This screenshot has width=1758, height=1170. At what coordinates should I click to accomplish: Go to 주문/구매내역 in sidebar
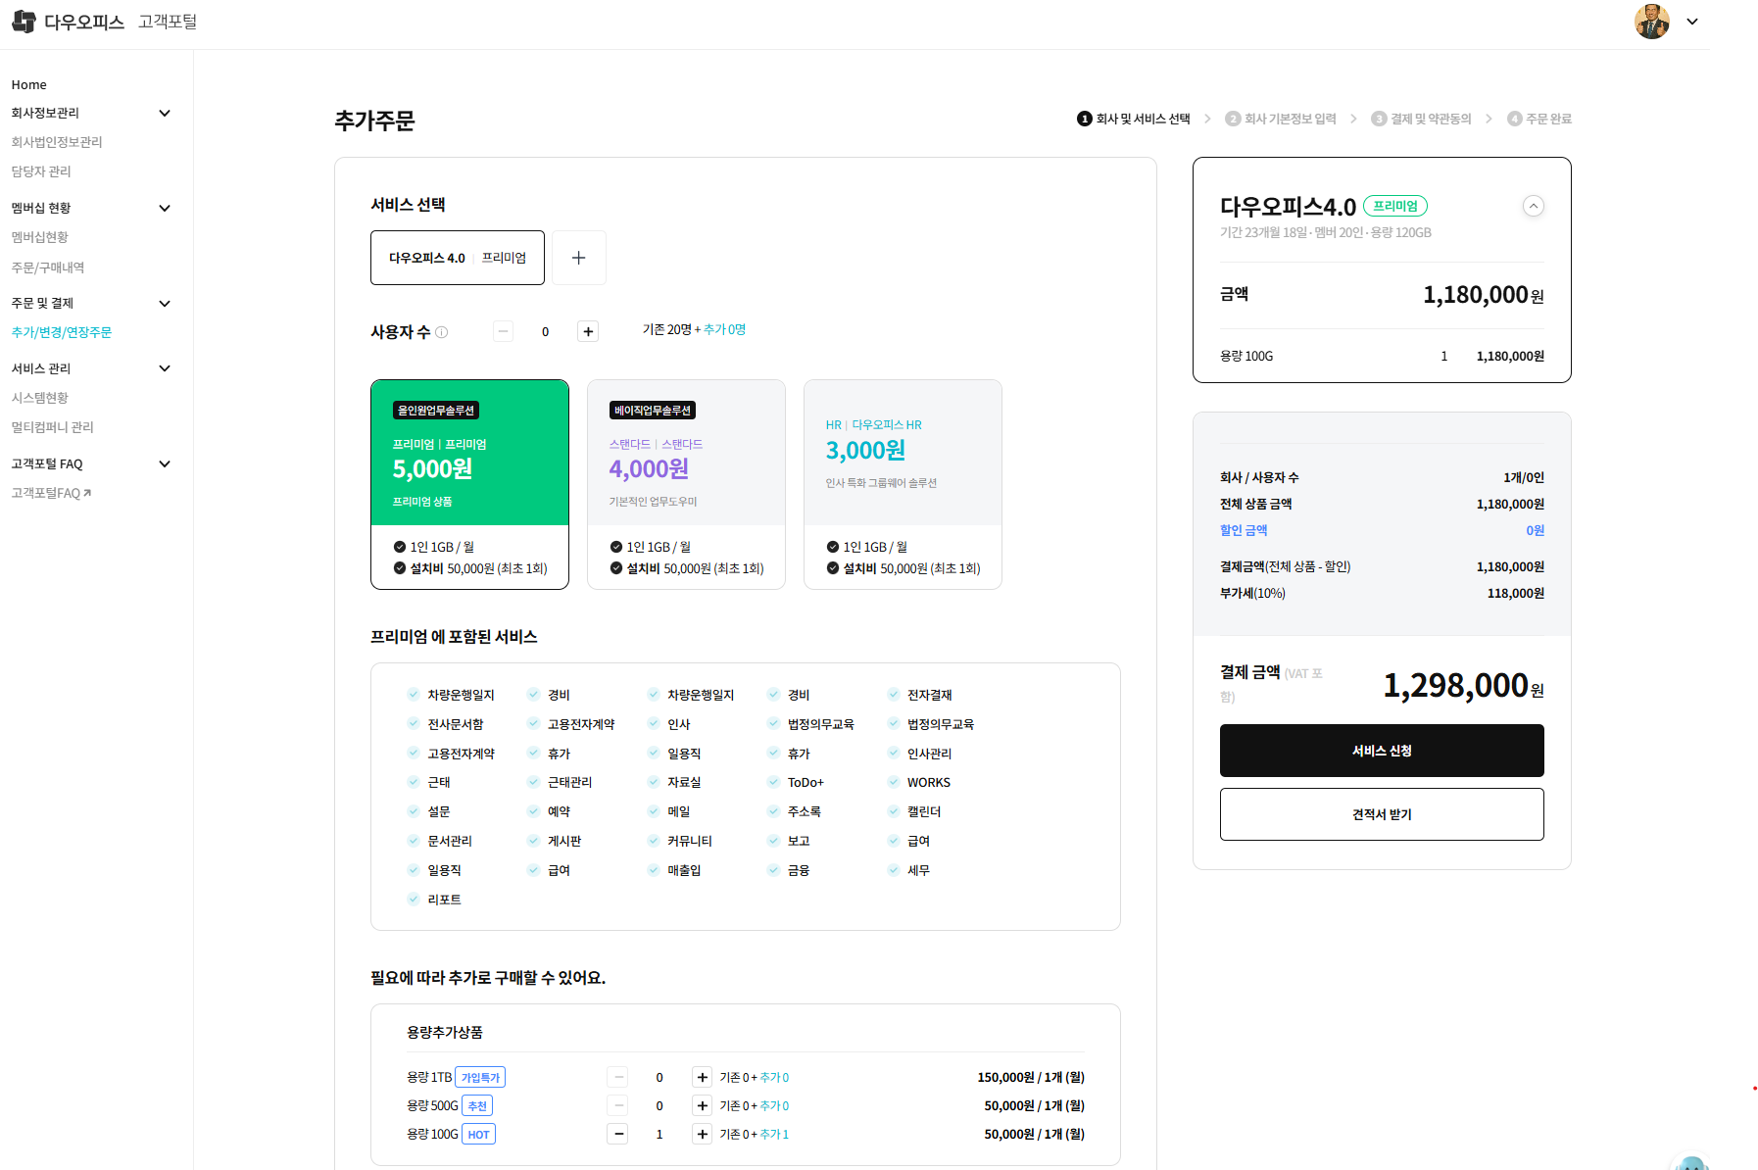coord(48,268)
